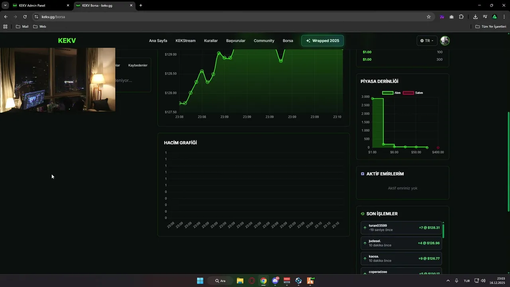The width and height of the screenshot is (510, 287).
Task: Open the Kurallar page
Action: (x=211, y=41)
